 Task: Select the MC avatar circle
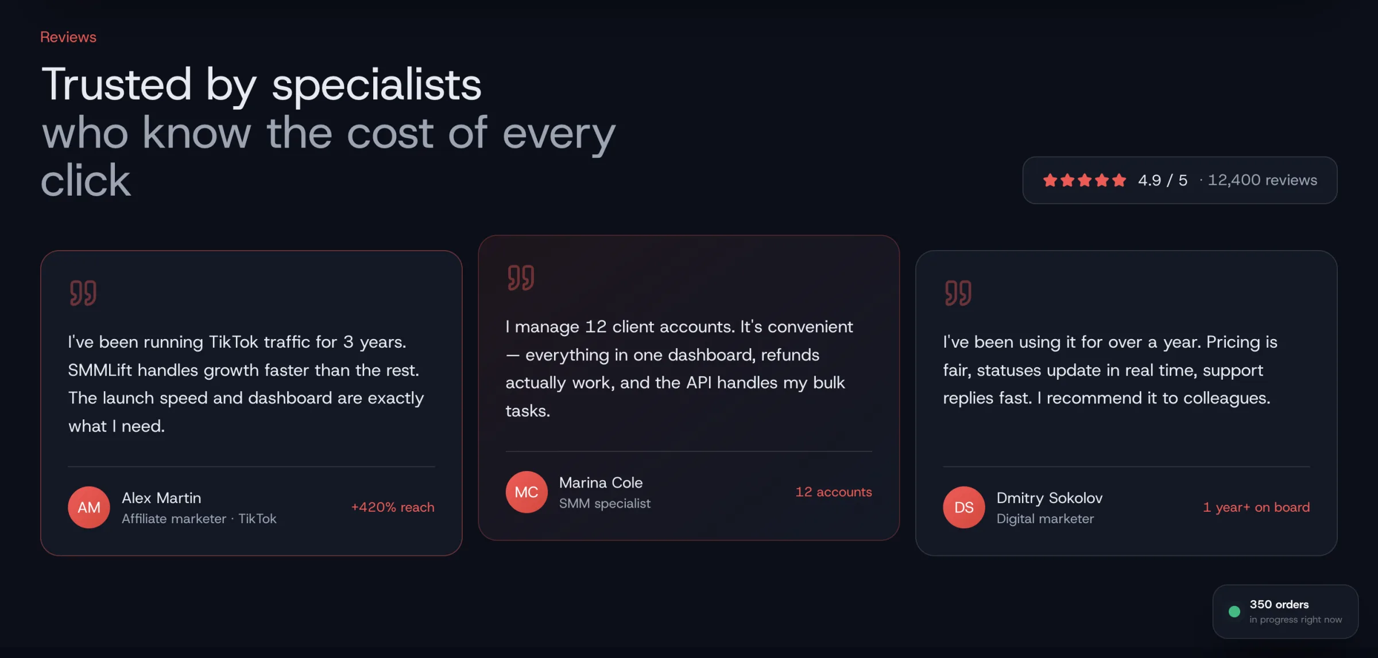click(x=527, y=492)
